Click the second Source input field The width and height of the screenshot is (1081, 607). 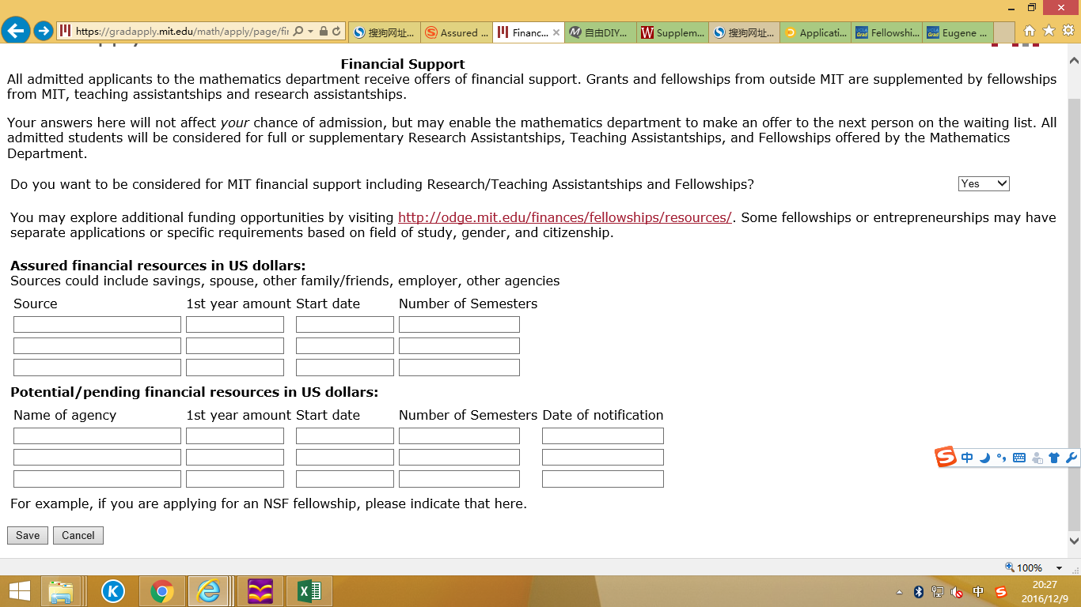coord(97,345)
